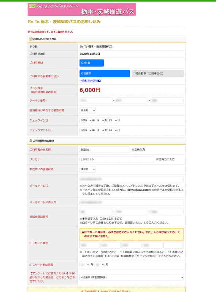Click the middle phone number field
216x292 pixels.
point(132,212)
